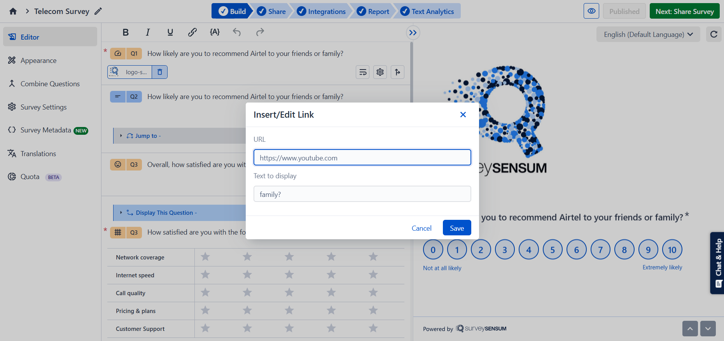Preview the survey with the eye icon
Viewport: 724px width, 341px height.
click(x=591, y=11)
